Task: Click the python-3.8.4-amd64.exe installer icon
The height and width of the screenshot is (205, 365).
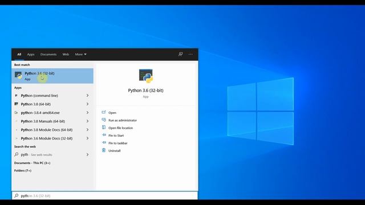Action: coord(16,113)
